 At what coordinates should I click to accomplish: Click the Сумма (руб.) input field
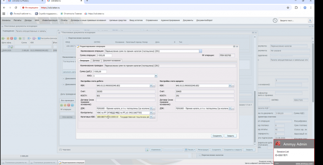[100, 72]
